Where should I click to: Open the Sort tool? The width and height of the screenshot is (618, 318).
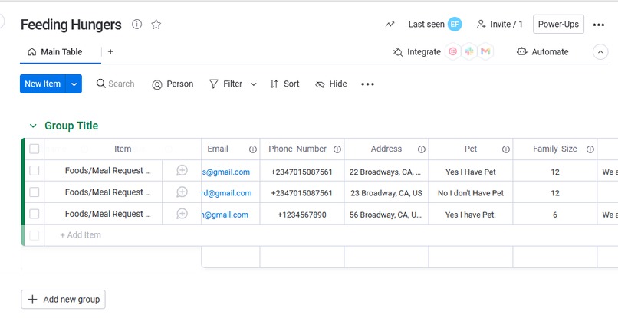click(x=284, y=84)
